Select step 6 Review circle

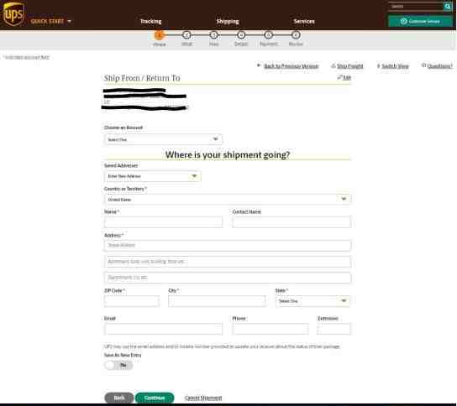coord(296,35)
